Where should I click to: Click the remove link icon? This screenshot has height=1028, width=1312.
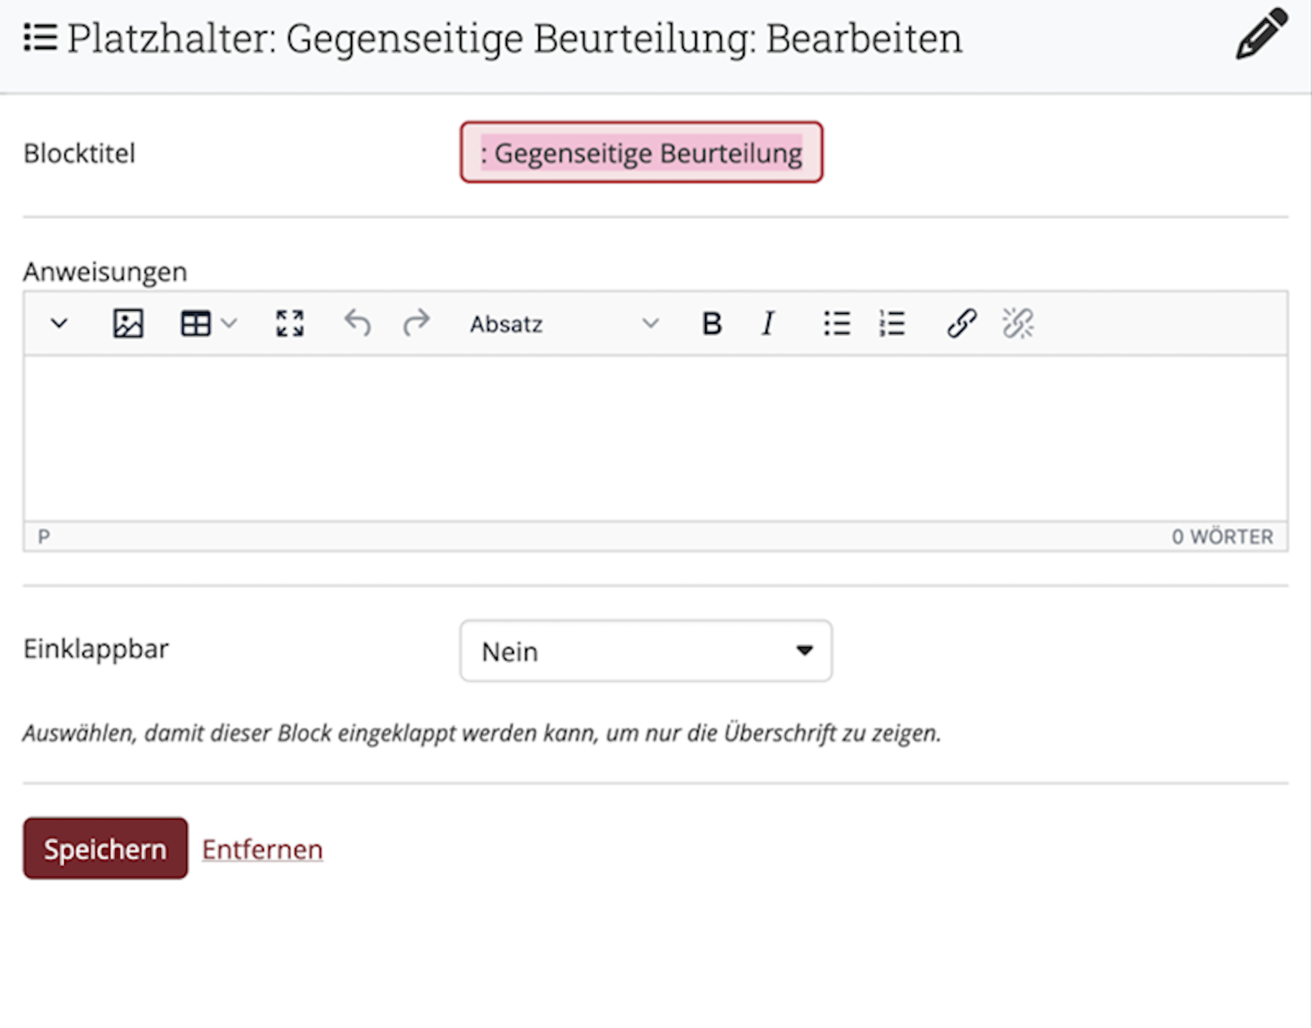click(x=1018, y=324)
